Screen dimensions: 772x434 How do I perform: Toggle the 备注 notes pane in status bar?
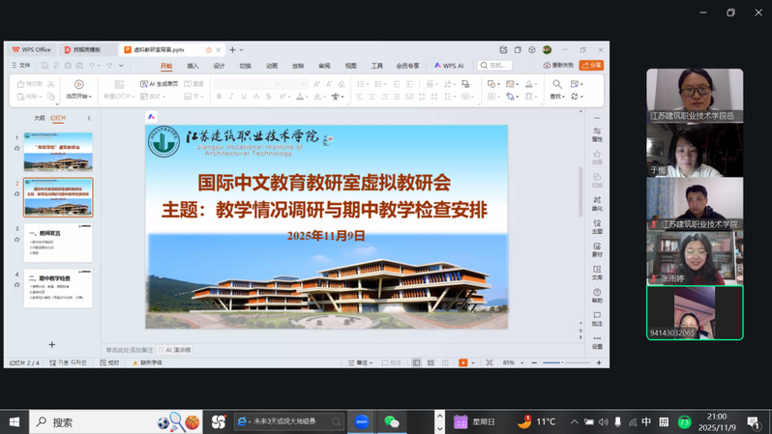click(x=362, y=362)
